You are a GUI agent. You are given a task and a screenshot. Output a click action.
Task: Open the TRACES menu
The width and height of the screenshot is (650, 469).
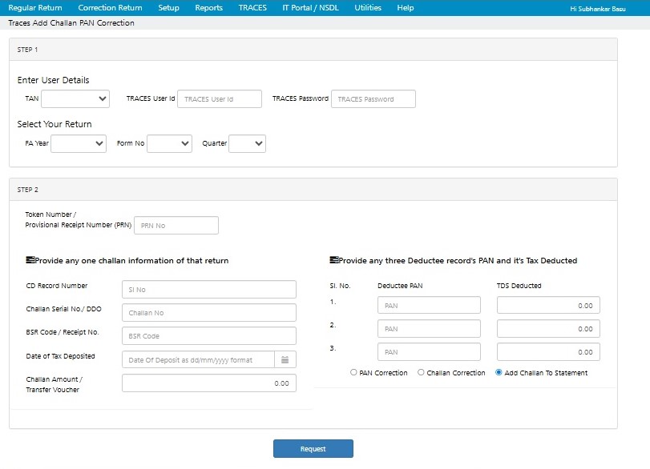pos(252,8)
